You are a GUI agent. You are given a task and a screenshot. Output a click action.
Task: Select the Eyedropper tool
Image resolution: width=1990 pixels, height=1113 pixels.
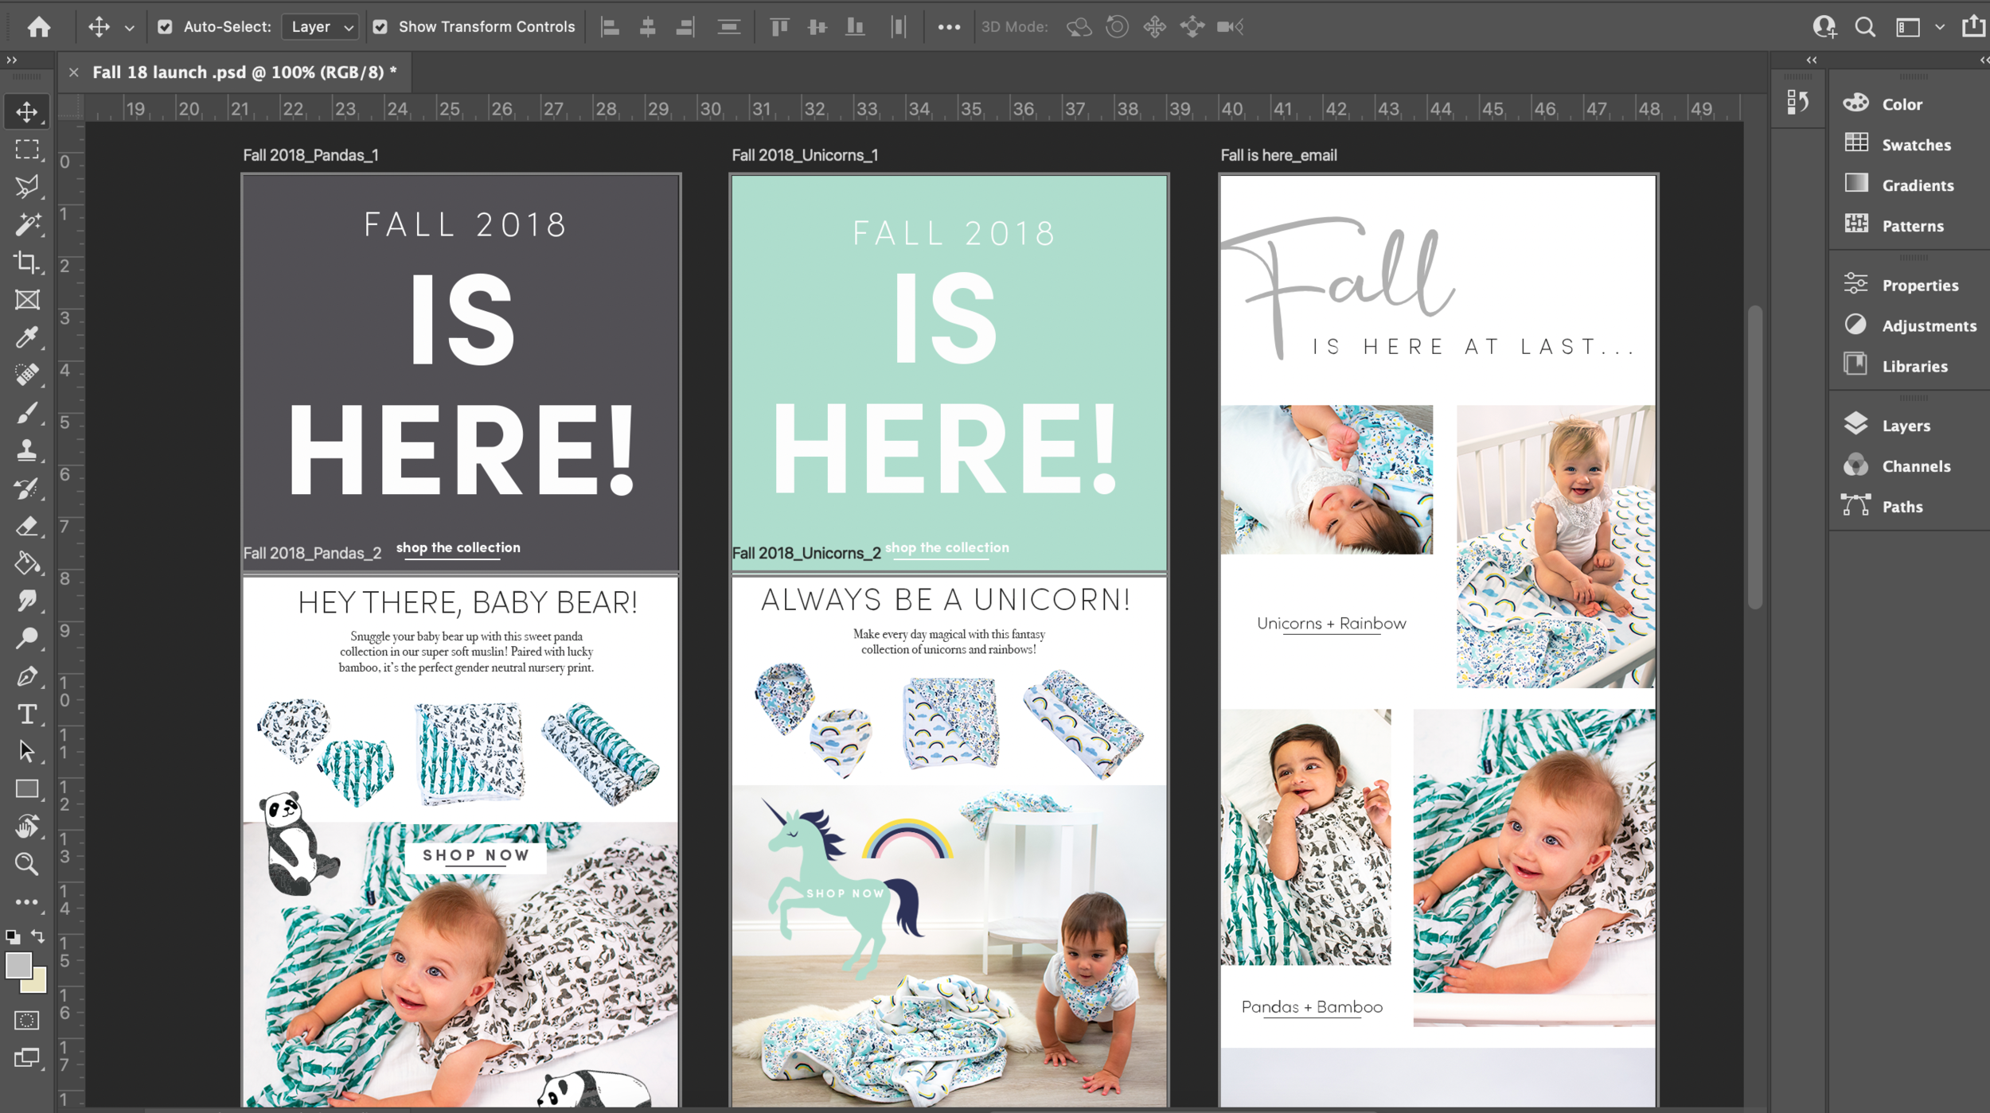tap(26, 337)
